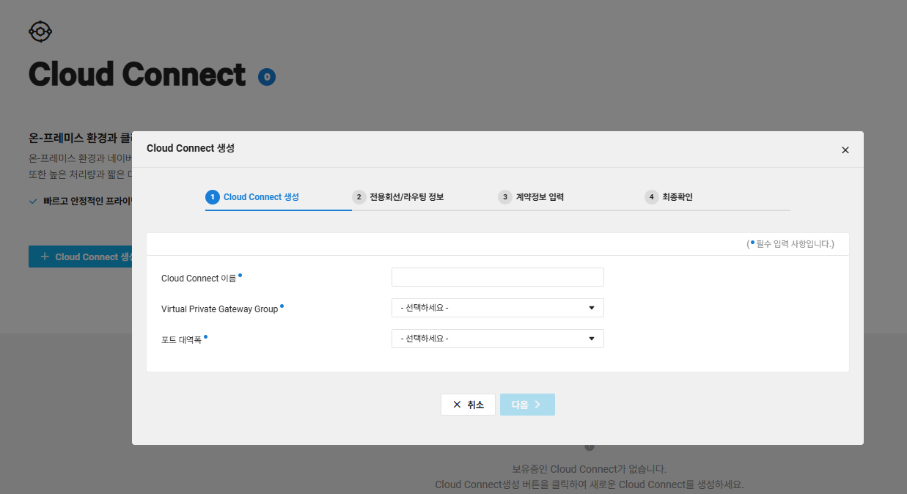Image resolution: width=907 pixels, height=494 pixels.
Task: Jump to the 최종확인 step
Action: point(669,197)
